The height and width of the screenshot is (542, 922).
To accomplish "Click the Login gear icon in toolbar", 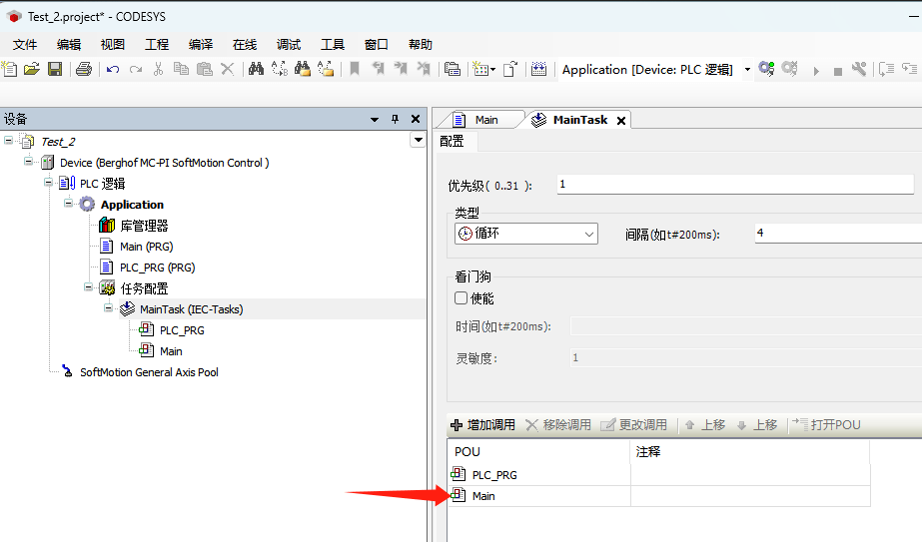I will [x=766, y=69].
